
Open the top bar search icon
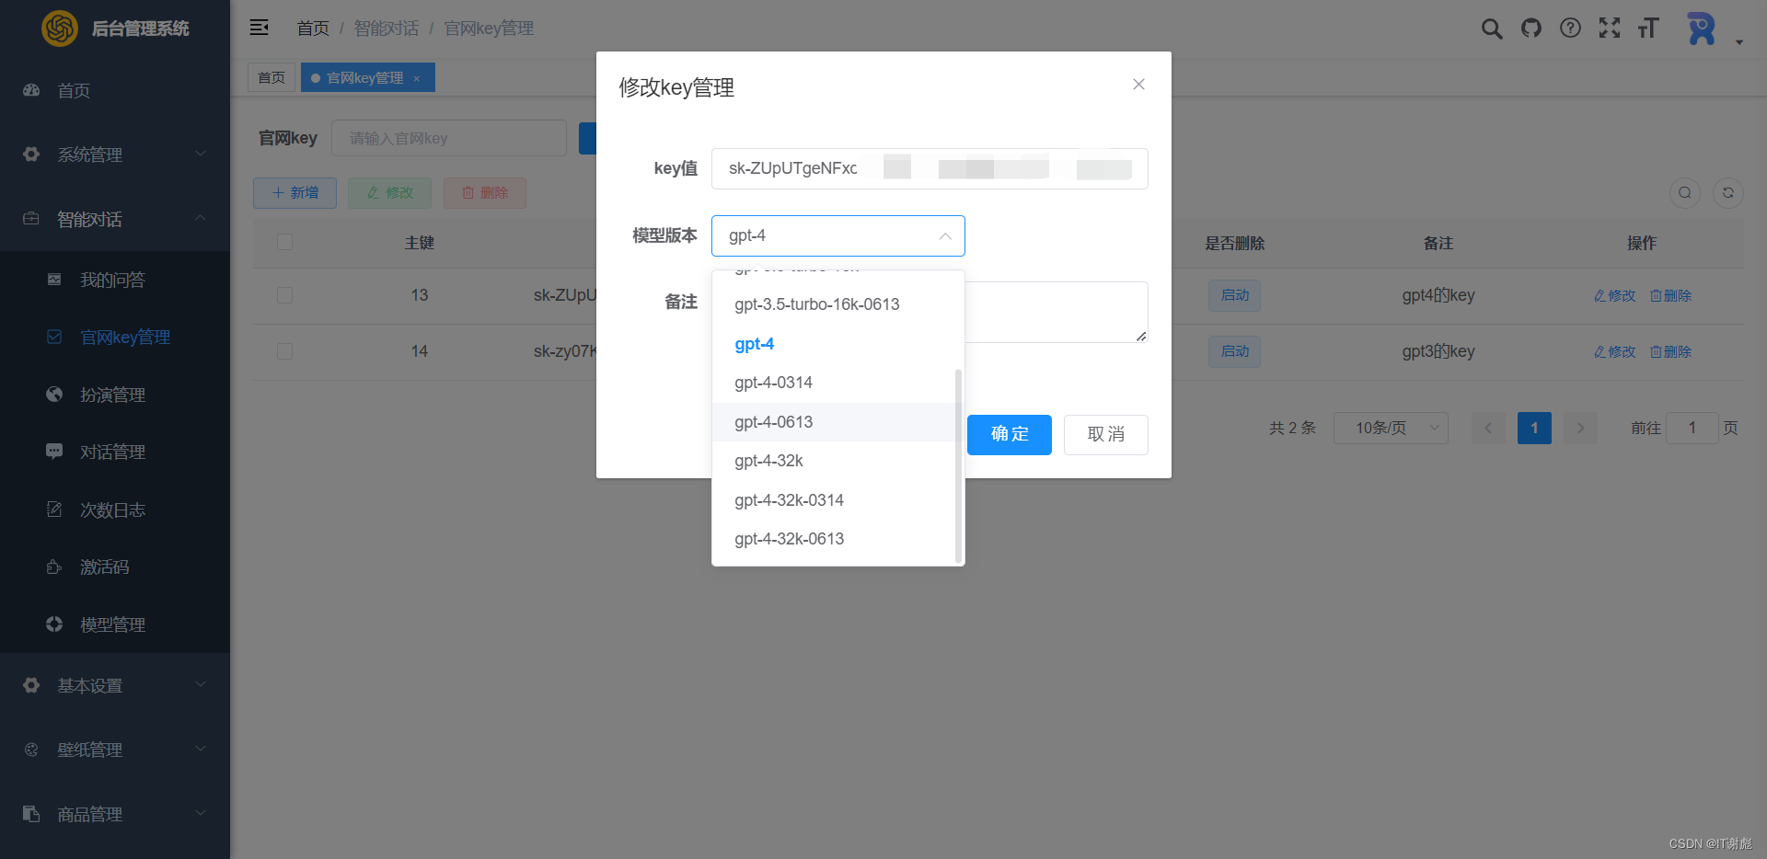[1492, 29]
